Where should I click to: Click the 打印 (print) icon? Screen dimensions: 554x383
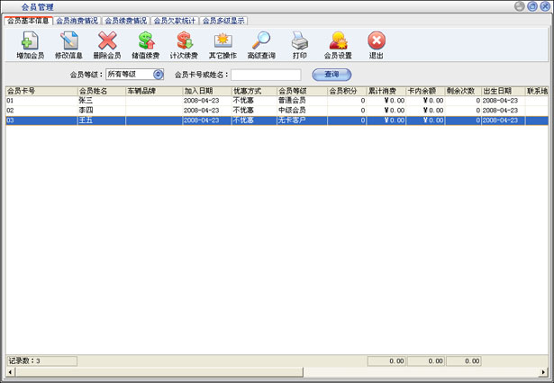click(x=300, y=44)
